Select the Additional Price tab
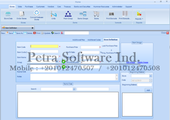 click(x=79, y=40)
